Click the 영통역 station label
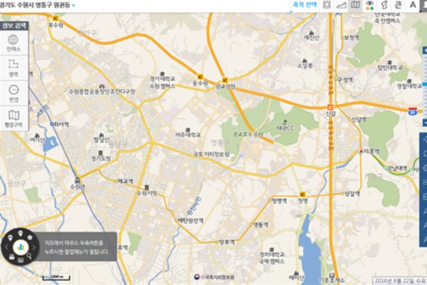The height and width of the screenshot is (285, 427). pos(261,224)
